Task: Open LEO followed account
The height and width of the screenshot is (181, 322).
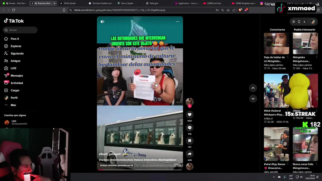Action: pos(16,122)
